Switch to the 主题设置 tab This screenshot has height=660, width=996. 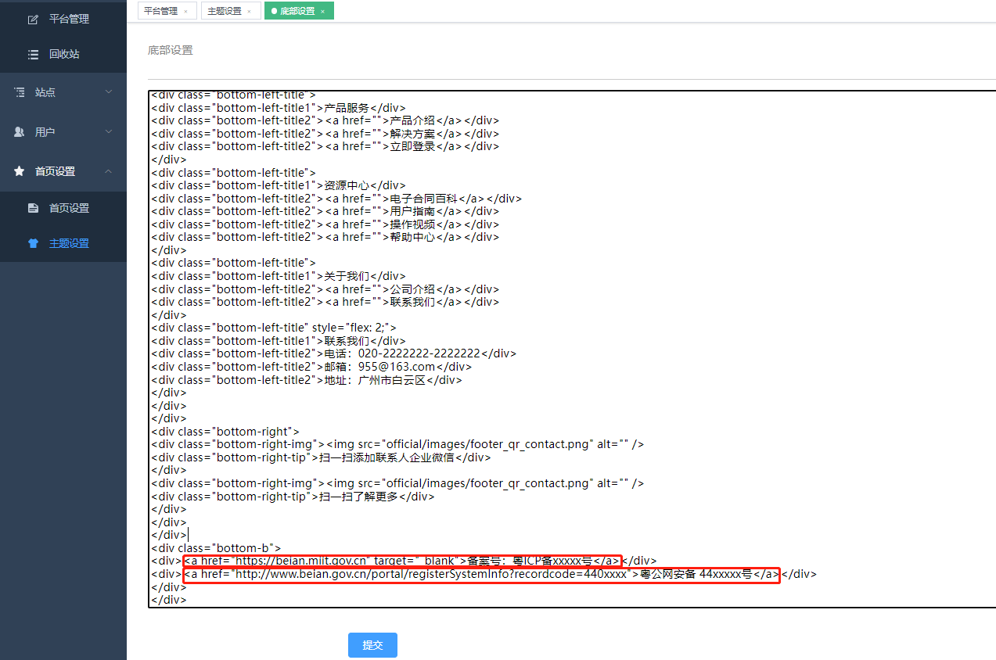point(225,11)
